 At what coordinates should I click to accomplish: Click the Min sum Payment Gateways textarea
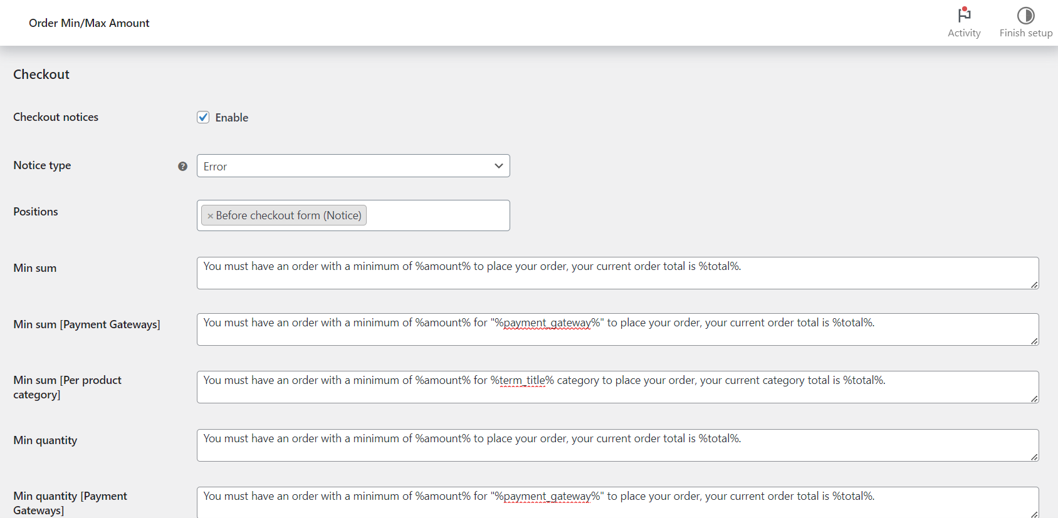[x=617, y=329]
